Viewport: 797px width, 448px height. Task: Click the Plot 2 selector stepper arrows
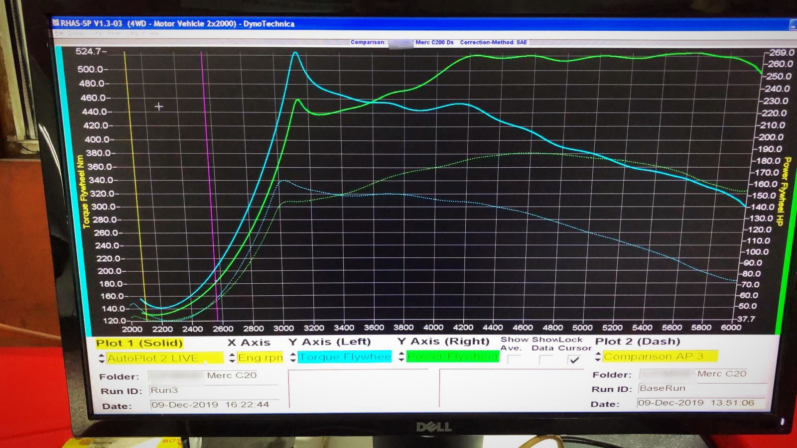pyautogui.click(x=598, y=357)
